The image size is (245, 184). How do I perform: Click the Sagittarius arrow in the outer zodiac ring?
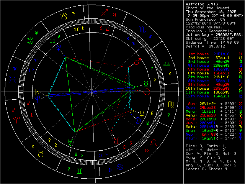tap(105, 13)
